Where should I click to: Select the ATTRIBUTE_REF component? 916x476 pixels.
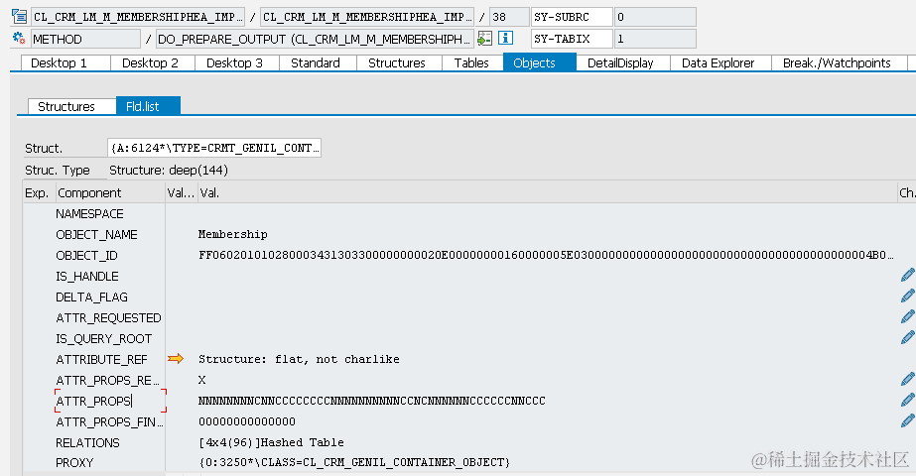tap(101, 359)
